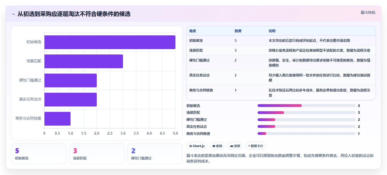The width and height of the screenshot is (387, 175).
Task: Click the 商务与合同核查 progress bar
Action: [306, 134]
